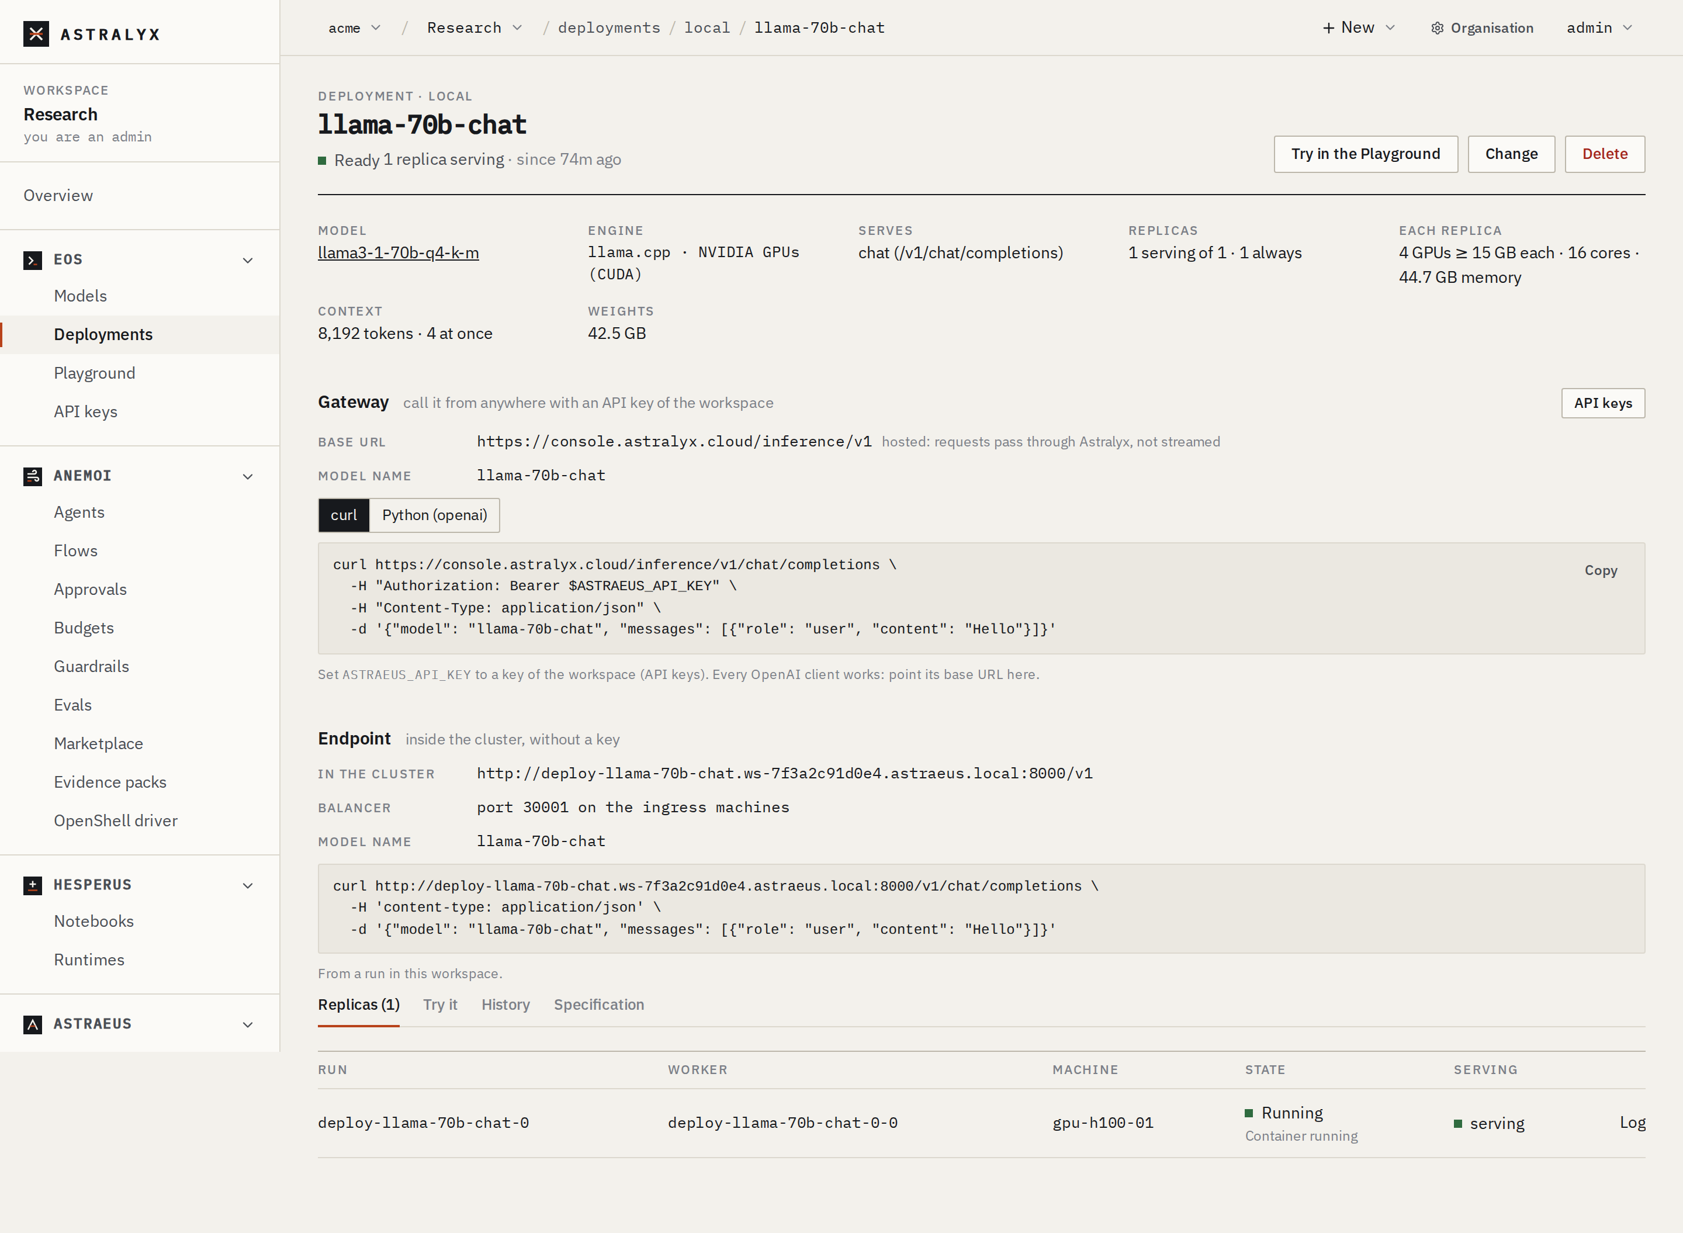
Task: Collapse the HESPERUS sidebar section
Action: (248, 885)
